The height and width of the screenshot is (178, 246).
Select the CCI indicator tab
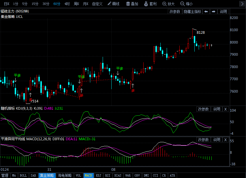156,175
